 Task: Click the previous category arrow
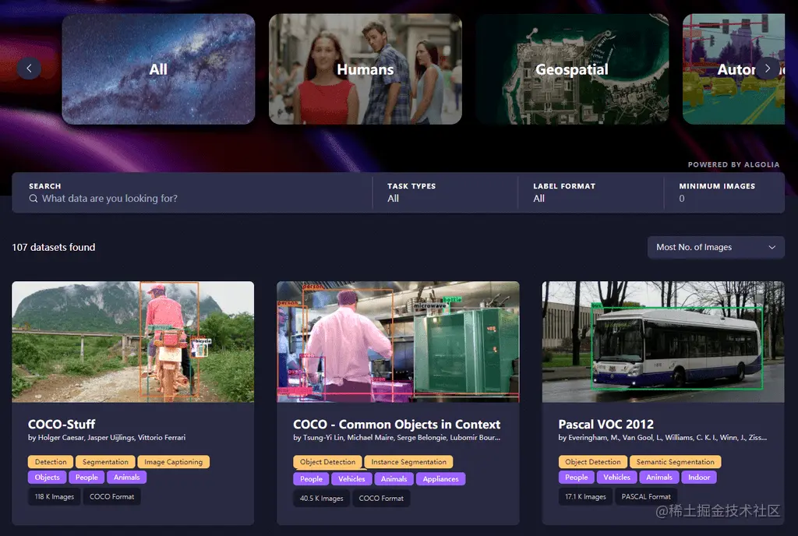coord(29,68)
